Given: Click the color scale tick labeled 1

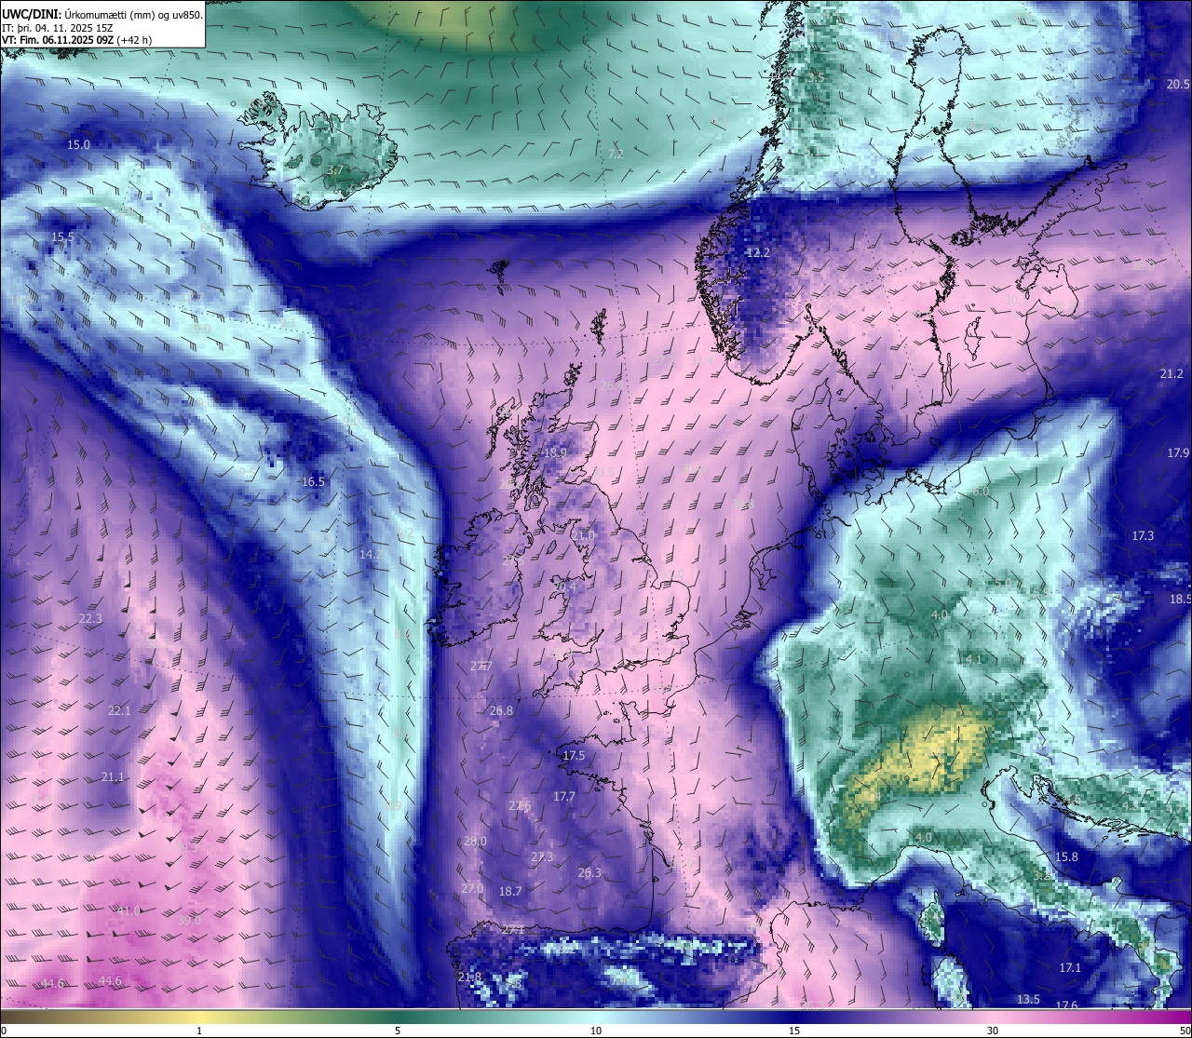Looking at the screenshot, I should point(199,1031).
